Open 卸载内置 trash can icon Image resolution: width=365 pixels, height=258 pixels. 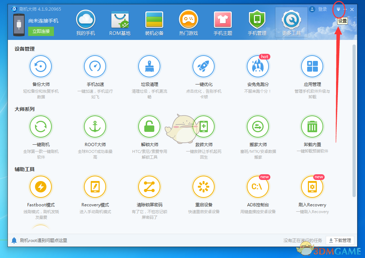[312, 127]
